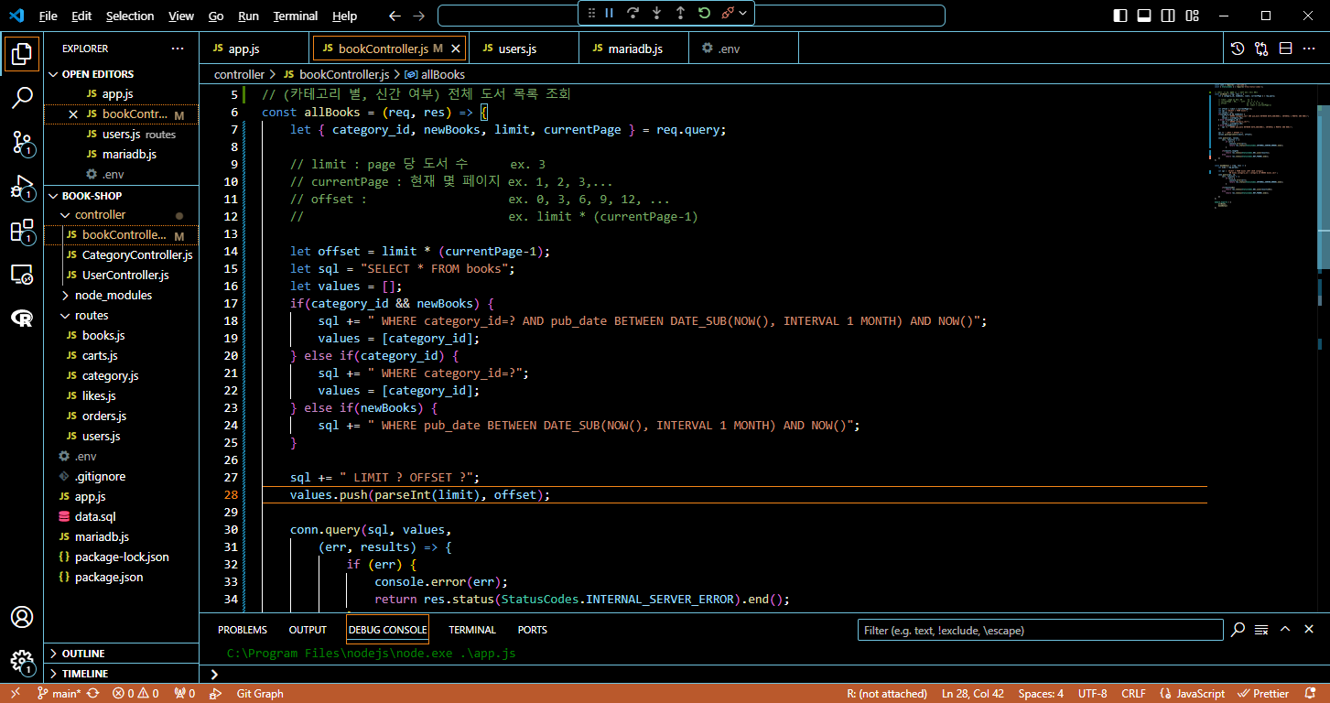This screenshot has width=1330, height=703.
Task: Open Explorer views and more actions
Action: 178,49
